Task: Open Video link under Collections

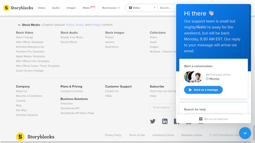Action: [153, 37]
